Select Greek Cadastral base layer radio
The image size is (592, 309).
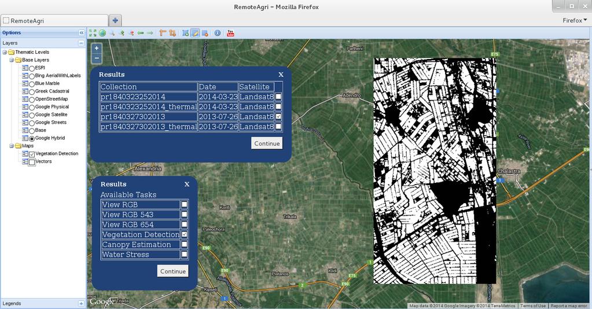(x=32, y=92)
